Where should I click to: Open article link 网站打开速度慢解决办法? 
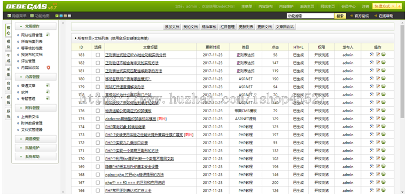(x=124, y=87)
